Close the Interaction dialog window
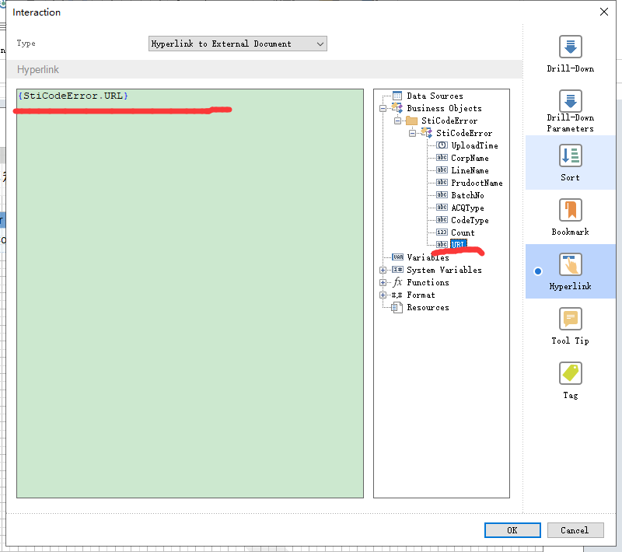The height and width of the screenshot is (552, 622). coord(604,12)
